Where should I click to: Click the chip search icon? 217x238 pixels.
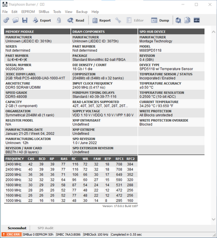pos(178,20)
